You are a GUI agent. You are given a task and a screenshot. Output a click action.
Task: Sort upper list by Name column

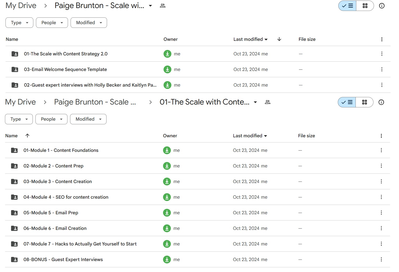12,39
